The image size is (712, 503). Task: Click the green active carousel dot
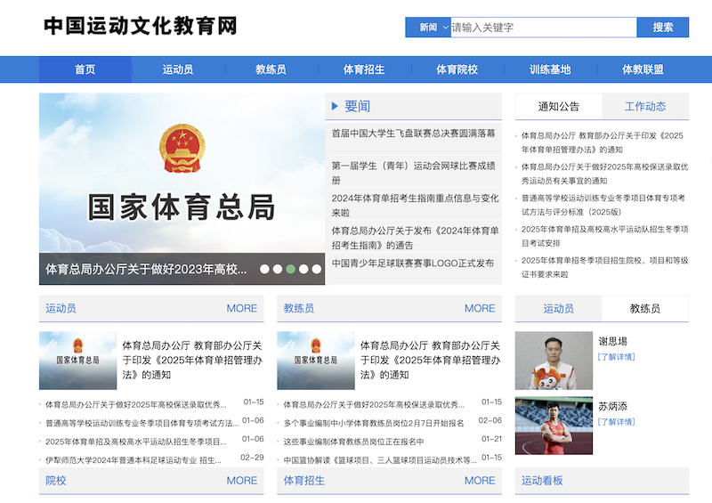pyautogui.click(x=291, y=269)
